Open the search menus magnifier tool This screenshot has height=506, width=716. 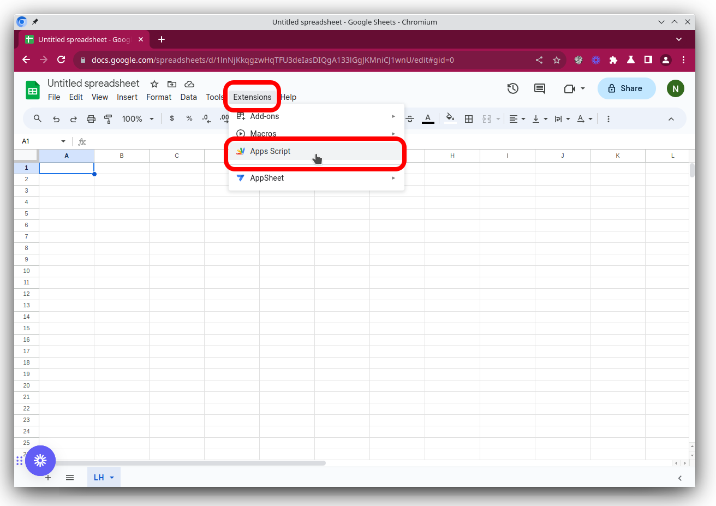tap(38, 118)
